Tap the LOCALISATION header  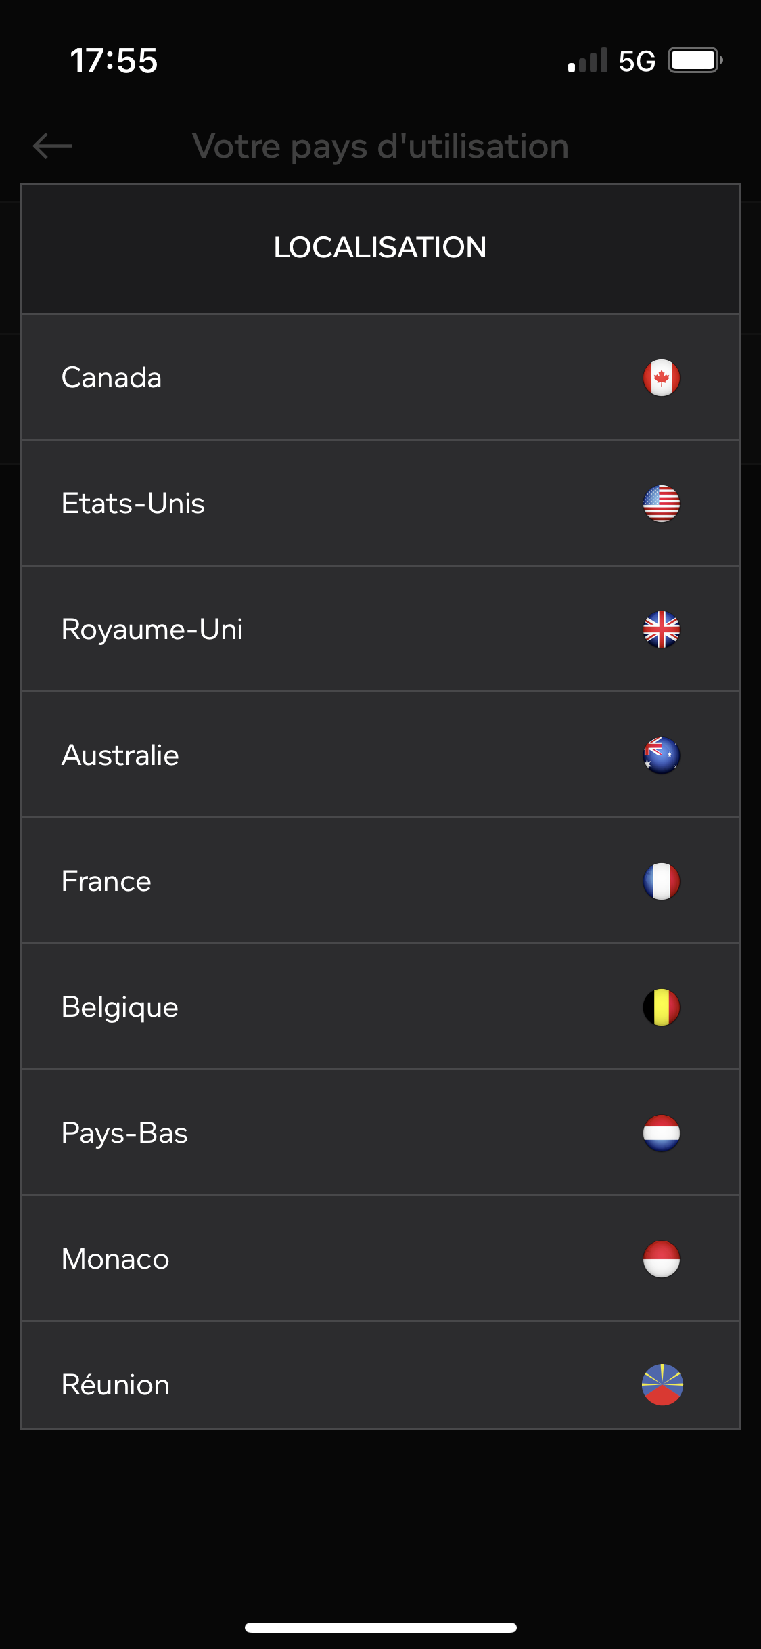coord(380,248)
